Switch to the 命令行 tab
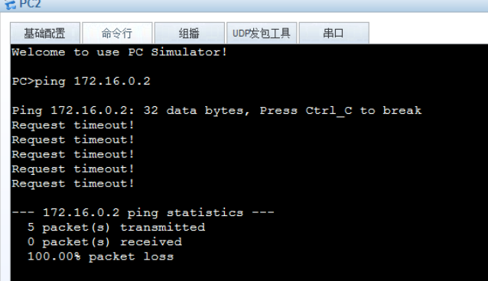This screenshot has width=488, height=281. coord(117,33)
